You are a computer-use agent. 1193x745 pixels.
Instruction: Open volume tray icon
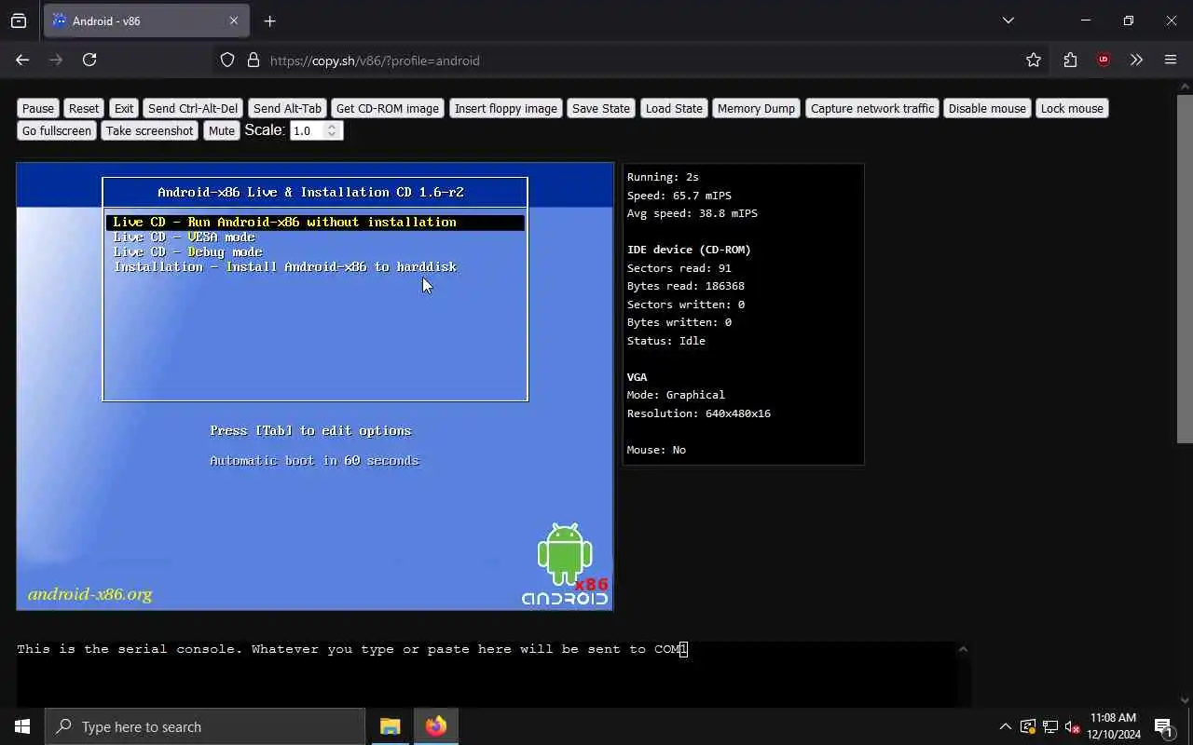(x=1072, y=726)
